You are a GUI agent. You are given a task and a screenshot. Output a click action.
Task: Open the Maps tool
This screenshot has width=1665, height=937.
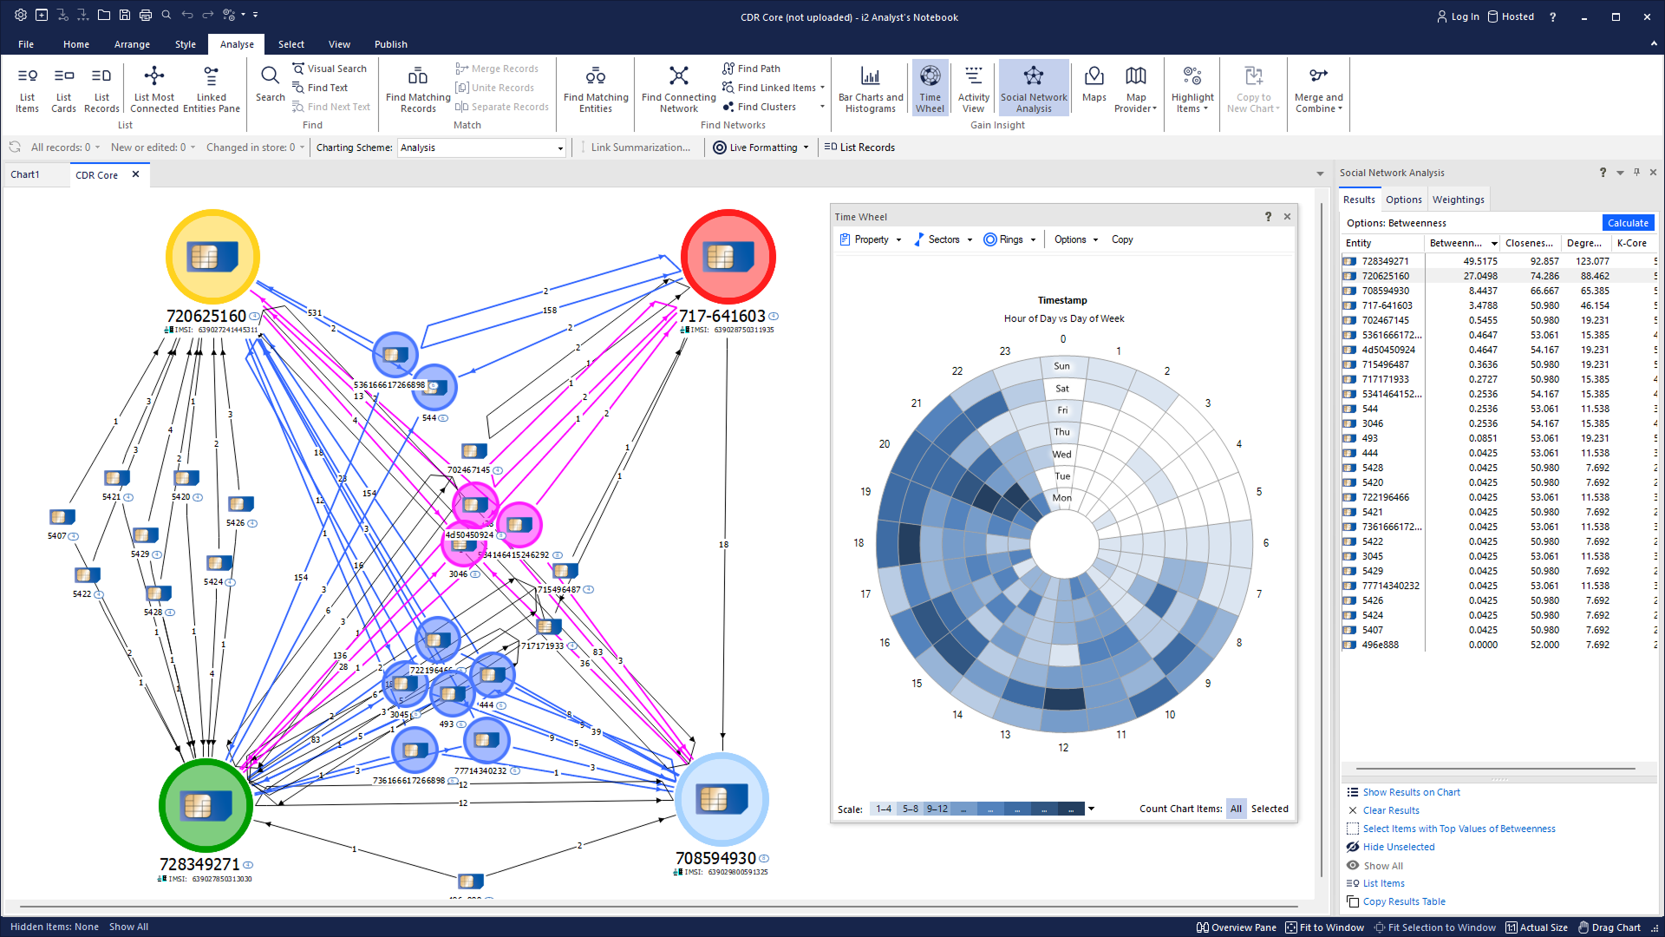[1094, 87]
